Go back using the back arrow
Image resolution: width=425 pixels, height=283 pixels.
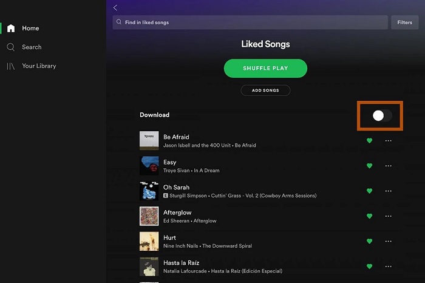(115, 7)
